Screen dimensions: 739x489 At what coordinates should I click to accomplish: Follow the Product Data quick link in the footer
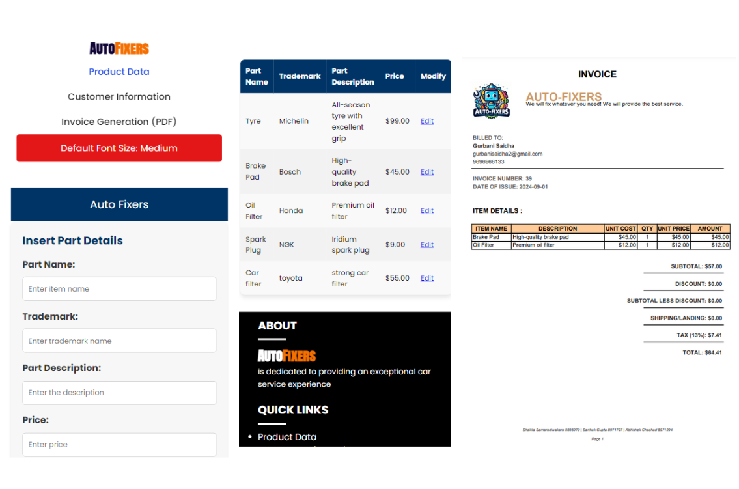tap(287, 437)
